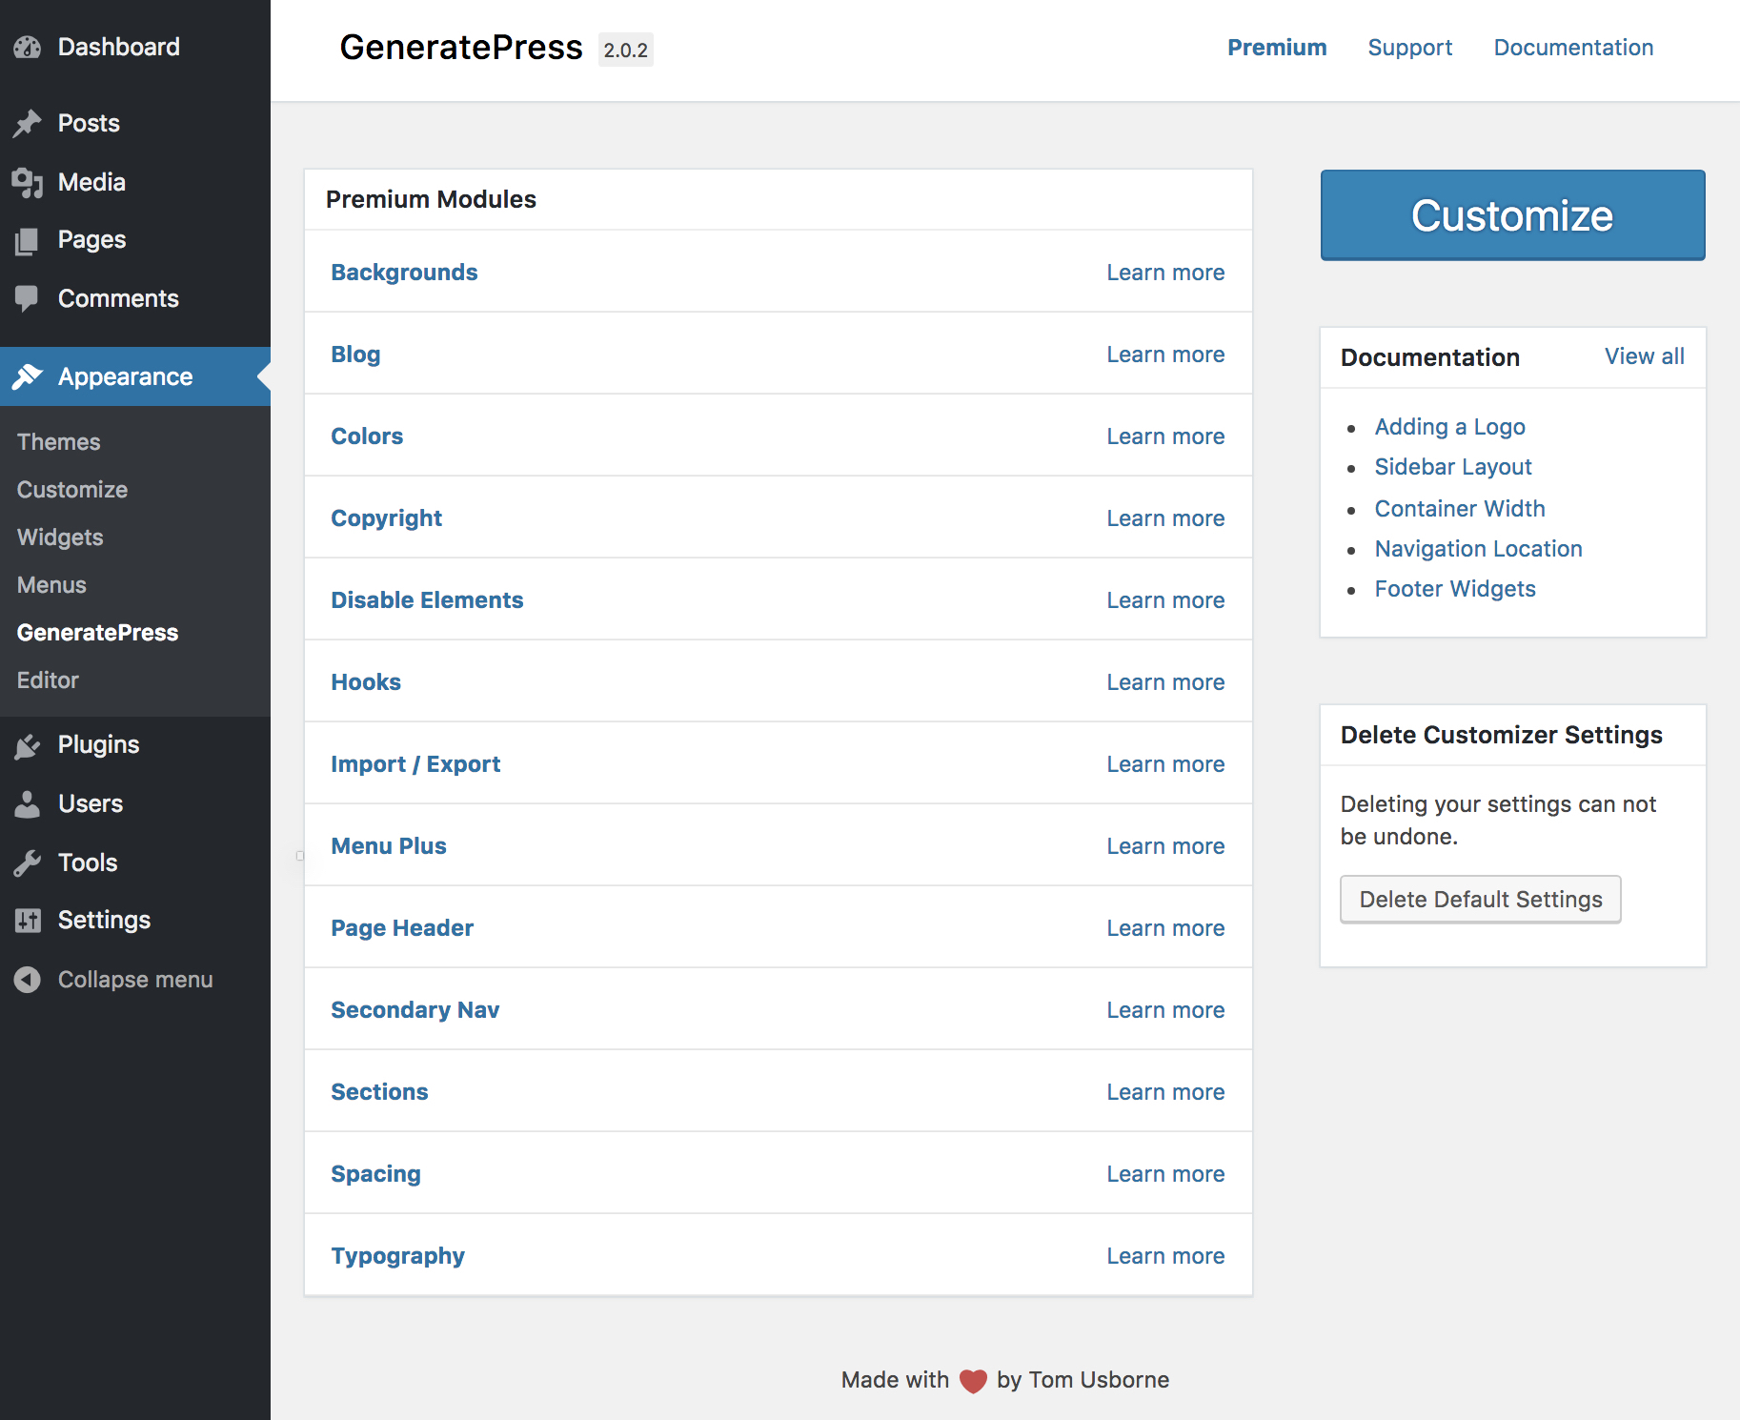This screenshot has height=1420, width=1740.
Task: Select the Appearance menu item
Action: tap(135, 376)
